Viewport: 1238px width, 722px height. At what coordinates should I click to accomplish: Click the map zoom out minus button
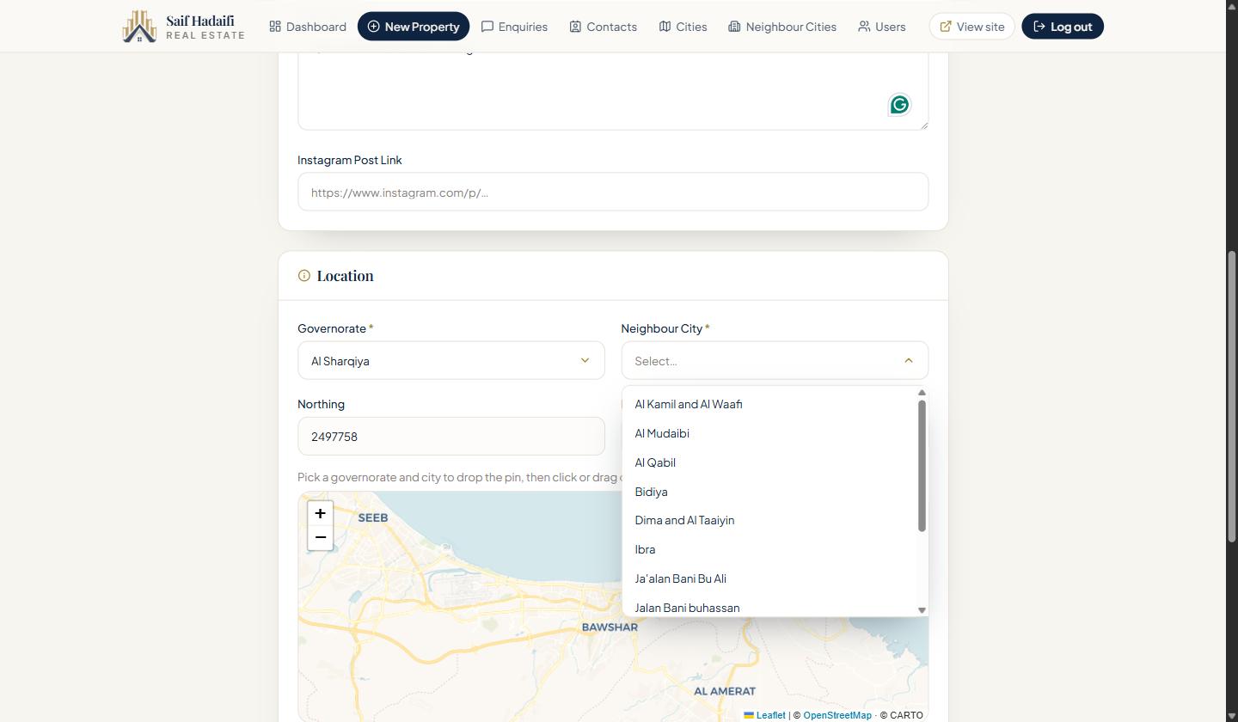point(320,537)
